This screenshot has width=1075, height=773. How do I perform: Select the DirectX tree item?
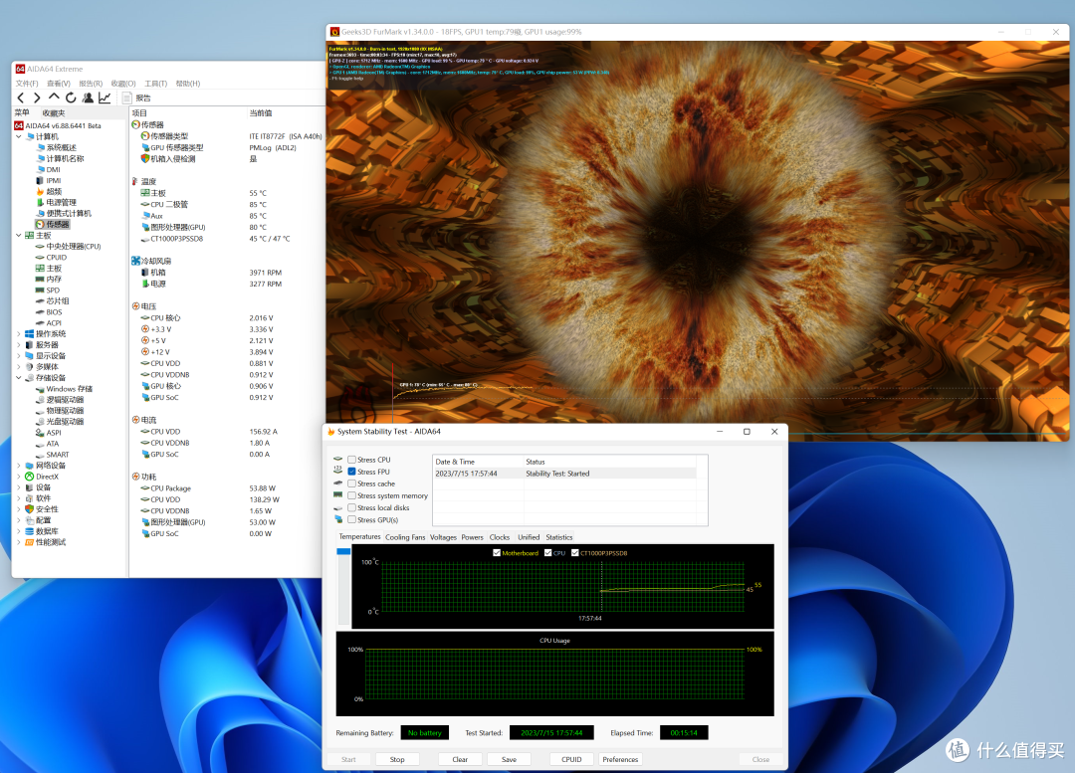coord(42,477)
